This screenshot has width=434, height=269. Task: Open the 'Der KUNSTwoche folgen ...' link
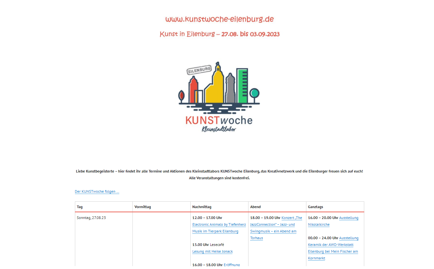coord(97,192)
